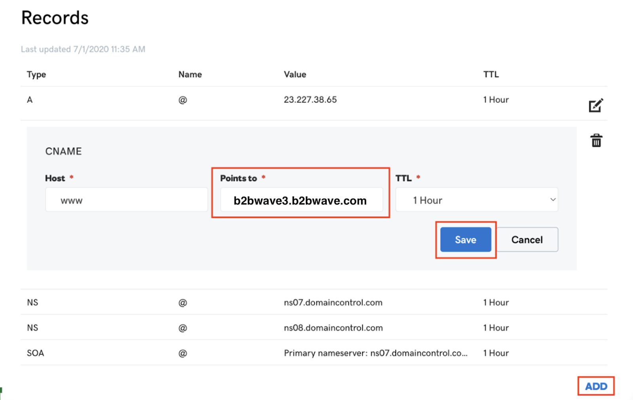The width and height of the screenshot is (633, 400).
Task: Select the ns08.domaincontrol.com NS value
Action: [x=333, y=328]
